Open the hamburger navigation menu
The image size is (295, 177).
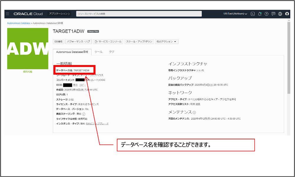(x=8, y=14)
